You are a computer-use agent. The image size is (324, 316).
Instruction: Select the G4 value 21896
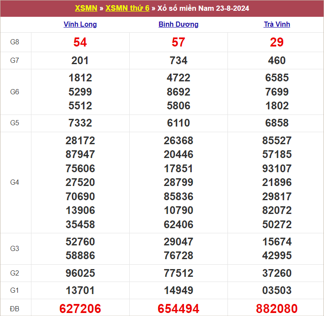click(x=277, y=183)
